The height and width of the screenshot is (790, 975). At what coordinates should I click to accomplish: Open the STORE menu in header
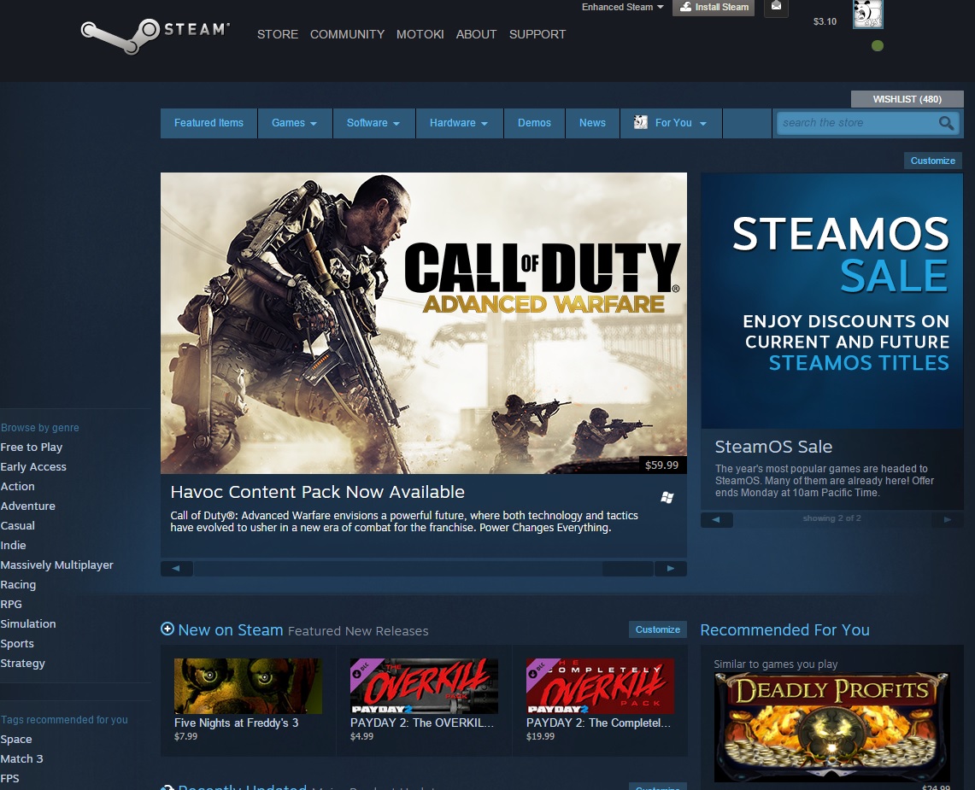tap(278, 34)
